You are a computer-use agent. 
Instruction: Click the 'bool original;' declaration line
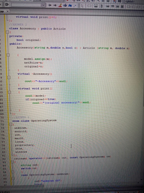(x=29, y=40)
